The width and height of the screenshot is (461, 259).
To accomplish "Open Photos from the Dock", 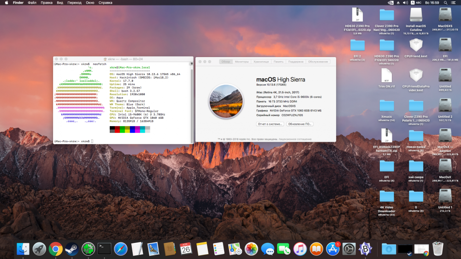I will [251, 249].
